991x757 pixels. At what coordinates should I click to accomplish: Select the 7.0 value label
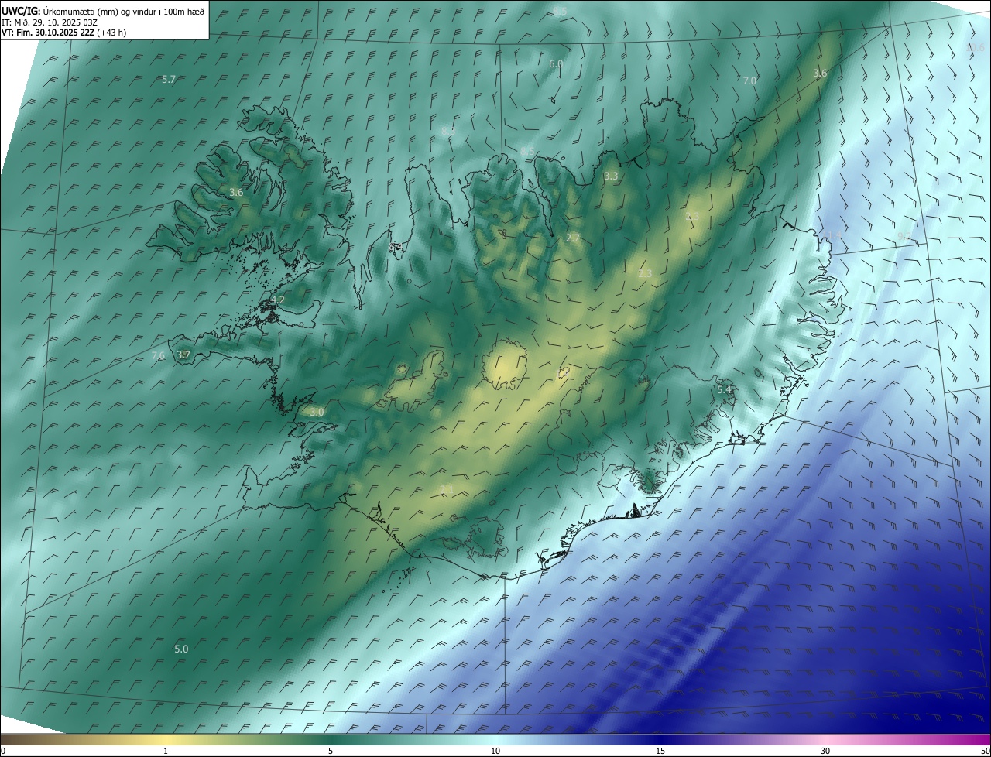749,81
